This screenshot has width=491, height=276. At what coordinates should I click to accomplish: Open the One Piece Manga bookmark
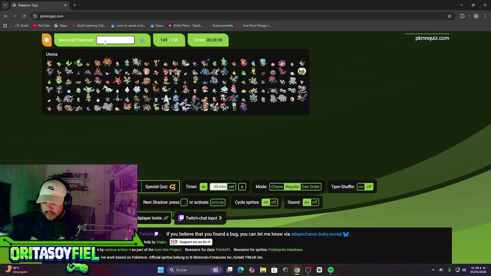[x=254, y=26]
